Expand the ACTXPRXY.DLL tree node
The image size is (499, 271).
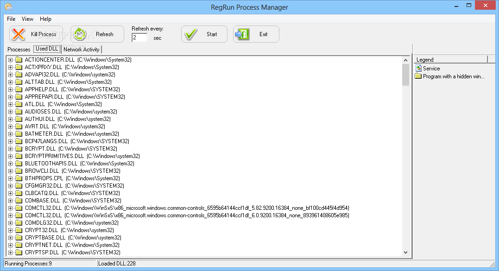click(x=11, y=67)
